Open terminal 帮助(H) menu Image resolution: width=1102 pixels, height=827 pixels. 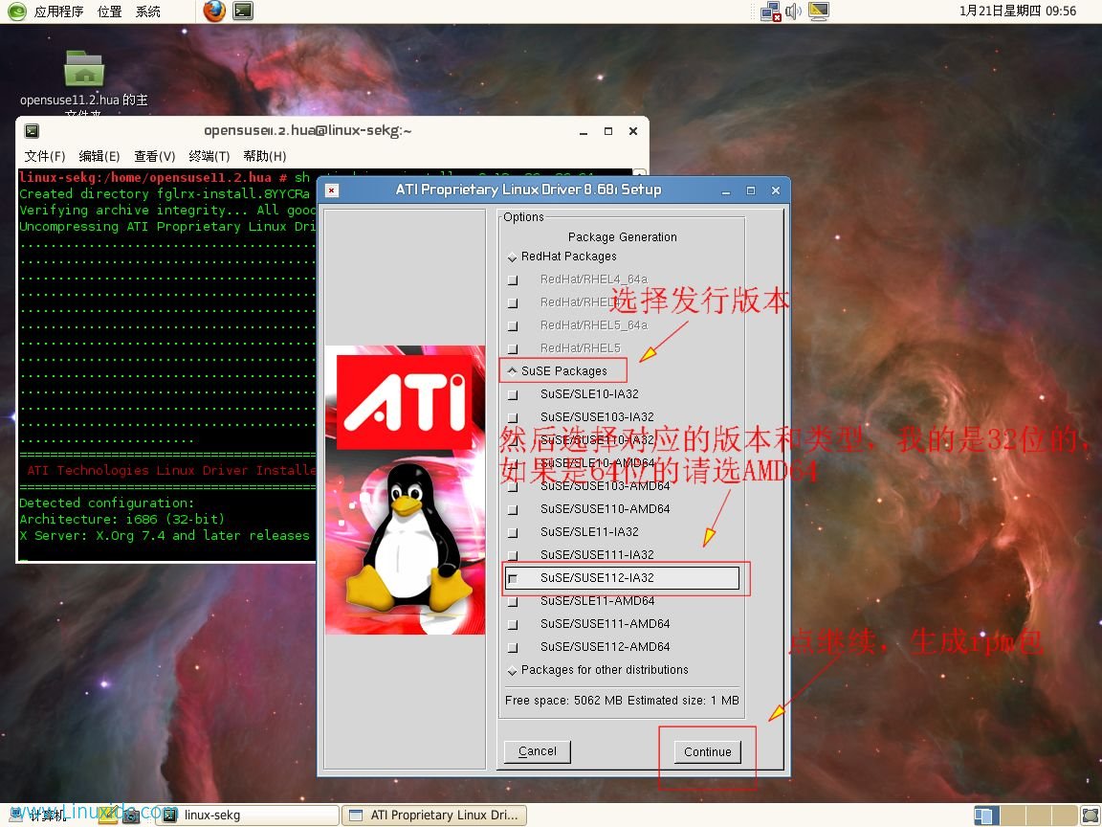(x=265, y=156)
